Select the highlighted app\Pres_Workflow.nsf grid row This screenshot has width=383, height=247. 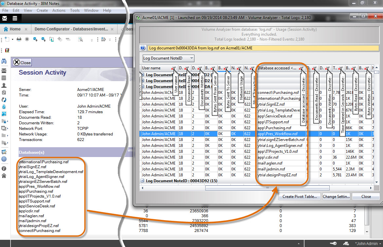257,134
